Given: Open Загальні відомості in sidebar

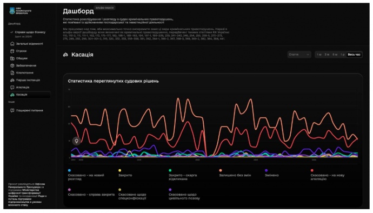Looking at the screenshot, I should 29,44.
